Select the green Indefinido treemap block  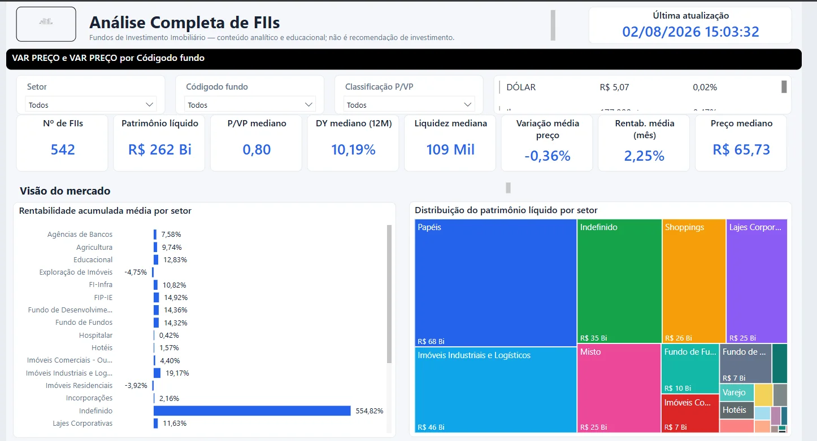[x=619, y=281]
